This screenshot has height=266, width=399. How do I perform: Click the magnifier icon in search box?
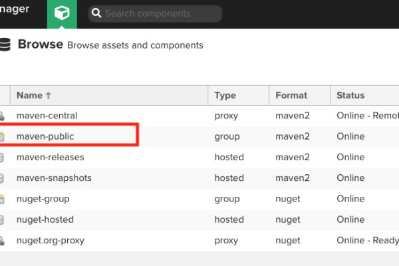[x=96, y=13]
